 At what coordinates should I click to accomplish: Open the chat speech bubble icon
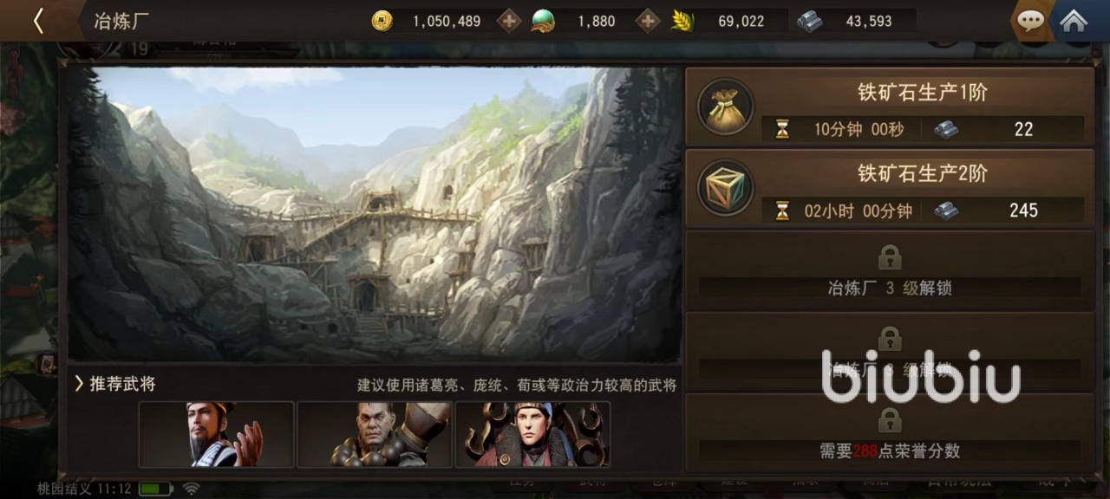(x=1030, y=21)
